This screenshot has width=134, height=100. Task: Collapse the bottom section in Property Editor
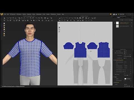point(114,82)
